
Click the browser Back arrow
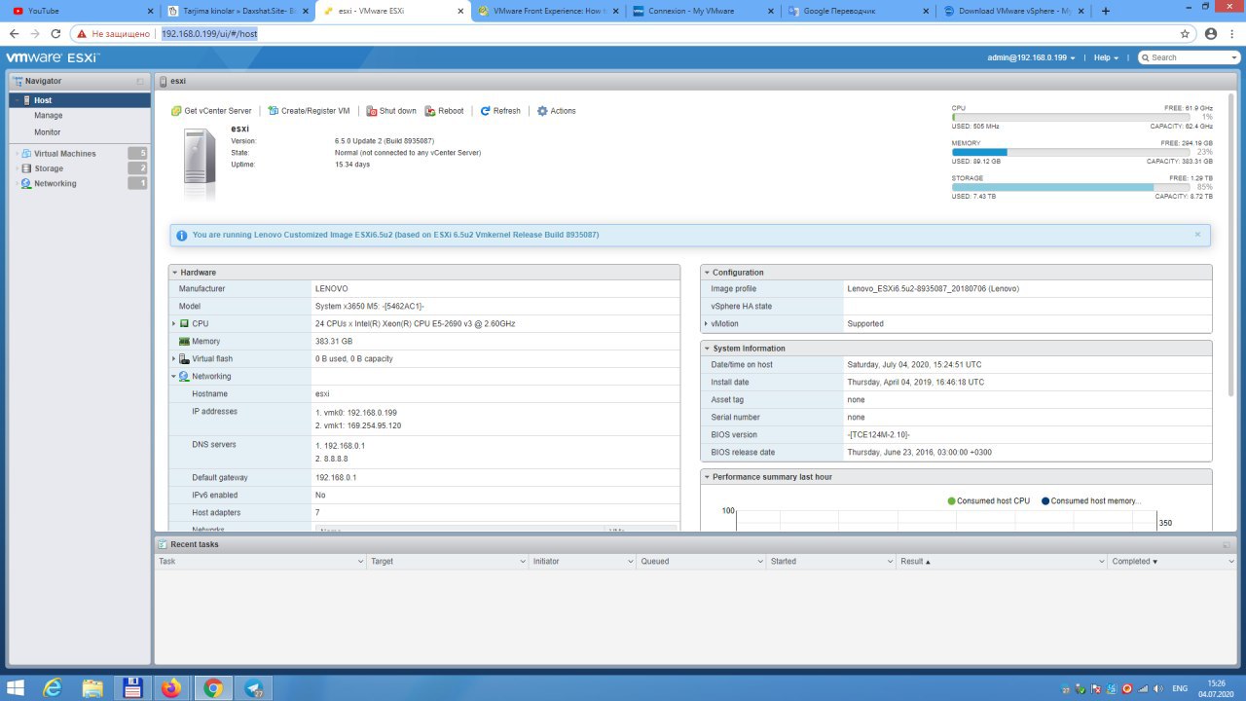click(x=14, y=33)
